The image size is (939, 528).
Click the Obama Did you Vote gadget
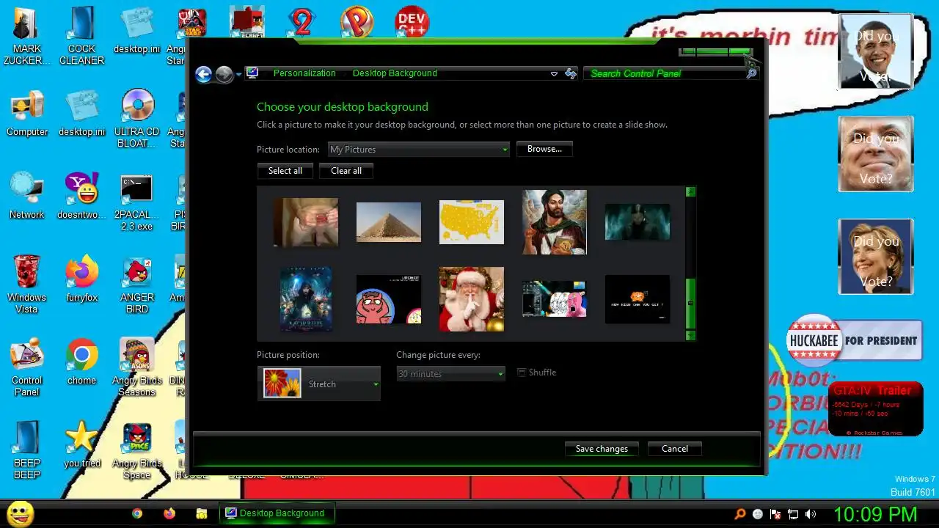coord(875,51)
